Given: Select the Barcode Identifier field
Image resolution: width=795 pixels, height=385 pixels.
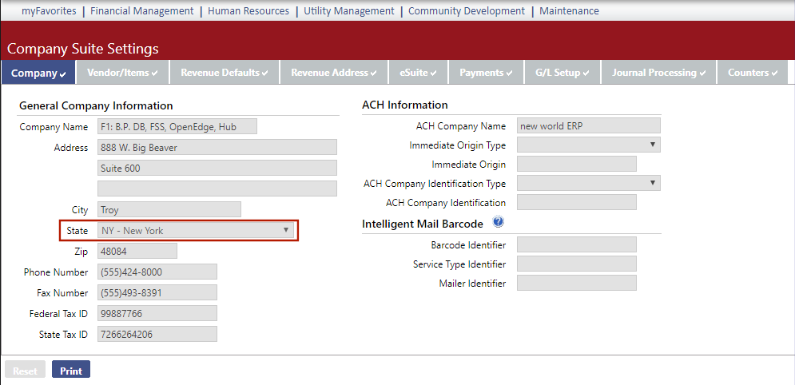Looking at the screenshot, I should (576, 244).
